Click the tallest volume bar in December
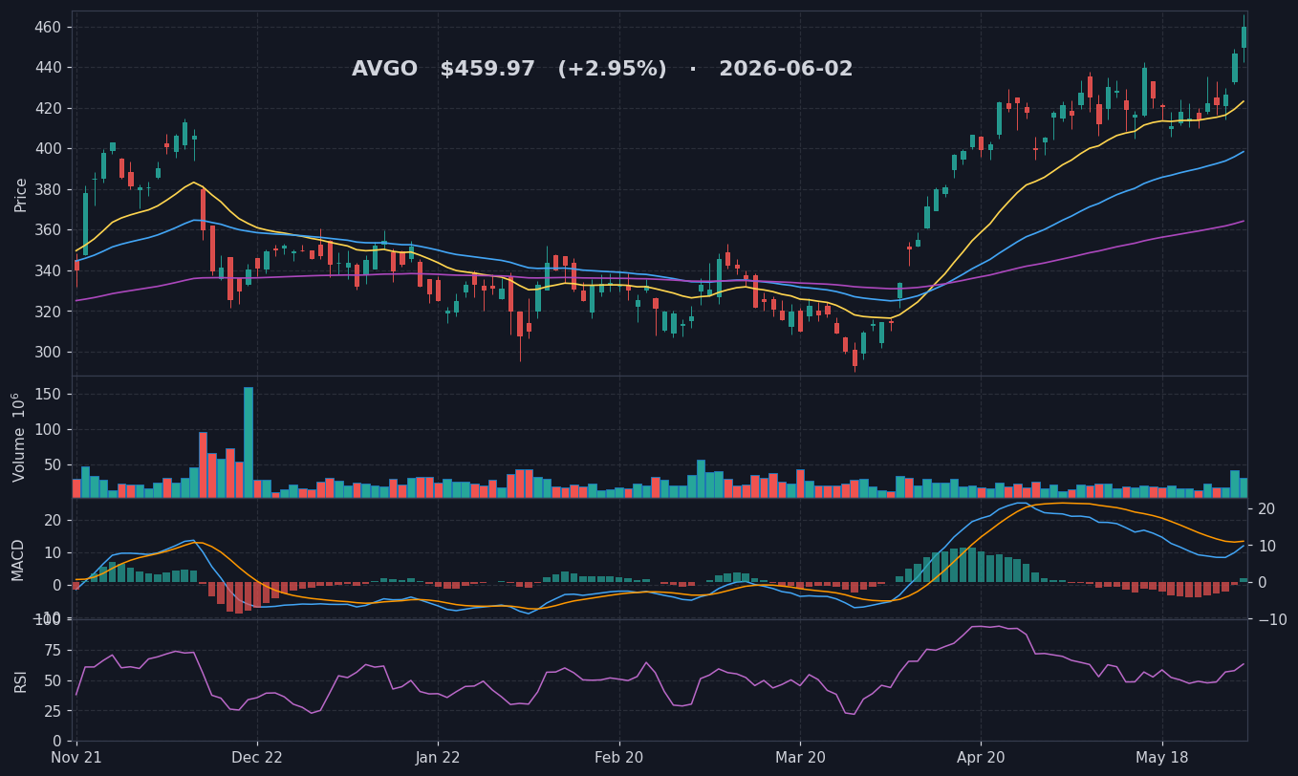This screenshot has height=776, width=1298. coord(249,442)
